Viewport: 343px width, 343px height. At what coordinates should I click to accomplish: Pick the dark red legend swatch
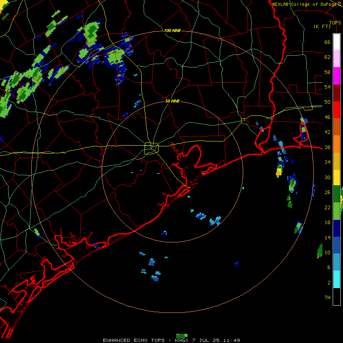[x=337, y=93]
